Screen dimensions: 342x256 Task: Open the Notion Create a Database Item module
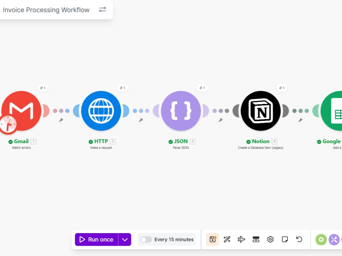[261, 111]
